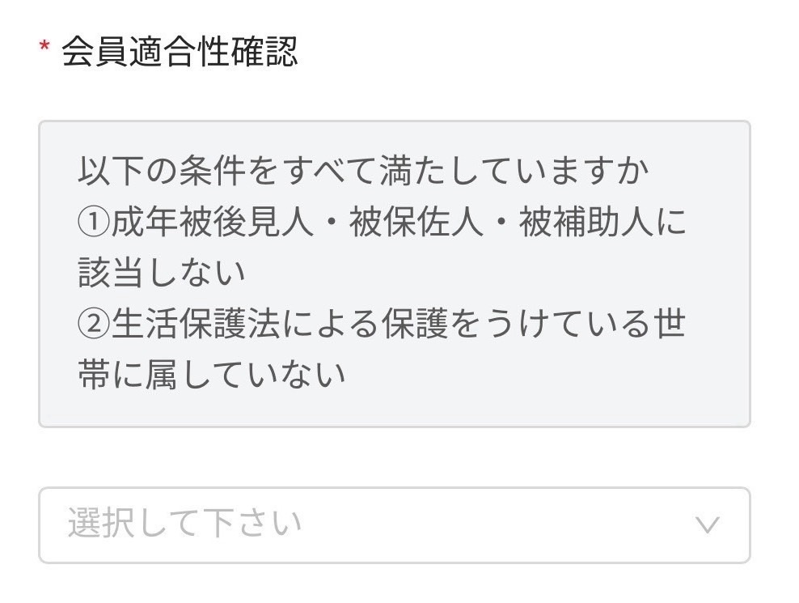
Task: Click the bullet dot after 成年被後見人
Action: 332,223
